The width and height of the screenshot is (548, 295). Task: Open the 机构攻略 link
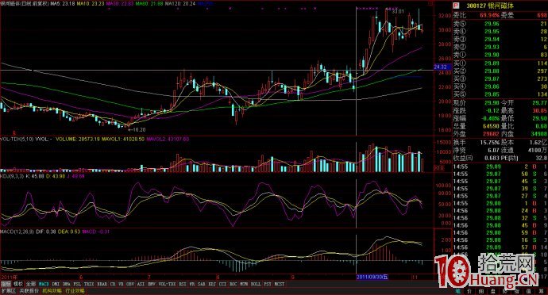52,290
